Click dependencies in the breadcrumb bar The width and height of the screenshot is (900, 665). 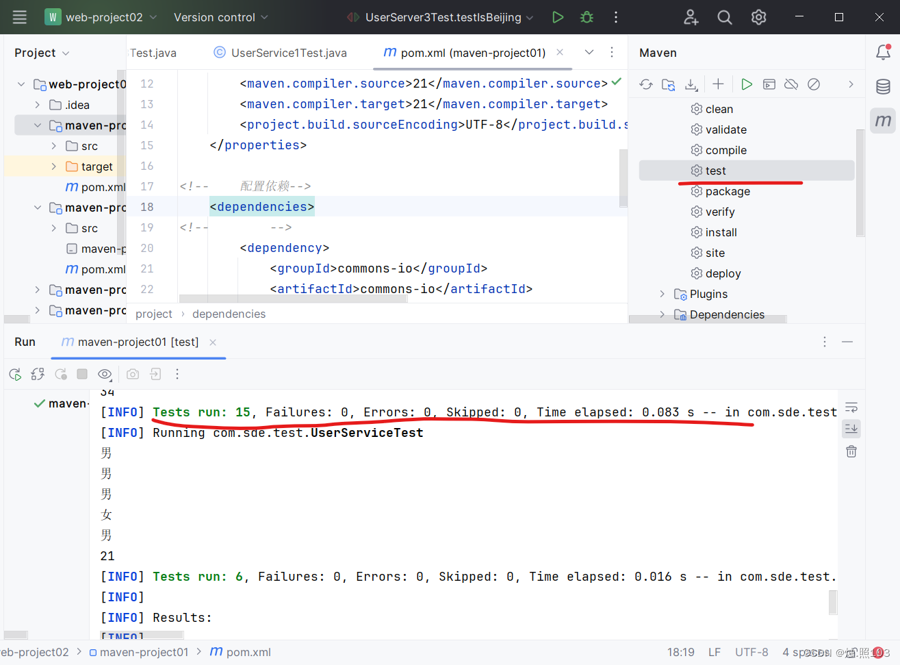coord(229,314)
